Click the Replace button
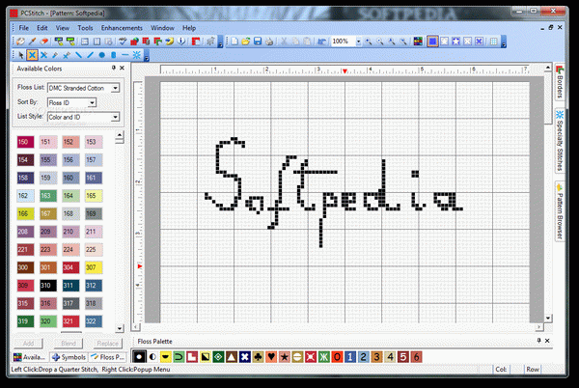This screenshot has height=388, width=579. [107, 344]
